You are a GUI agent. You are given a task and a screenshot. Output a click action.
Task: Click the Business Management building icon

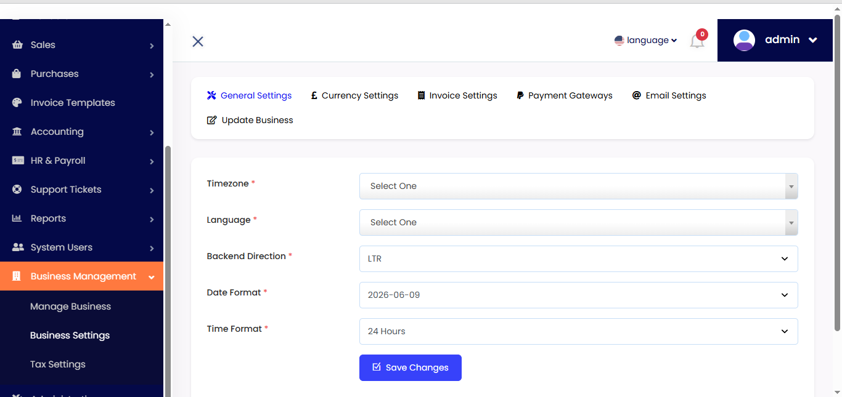tap(17, 276)
